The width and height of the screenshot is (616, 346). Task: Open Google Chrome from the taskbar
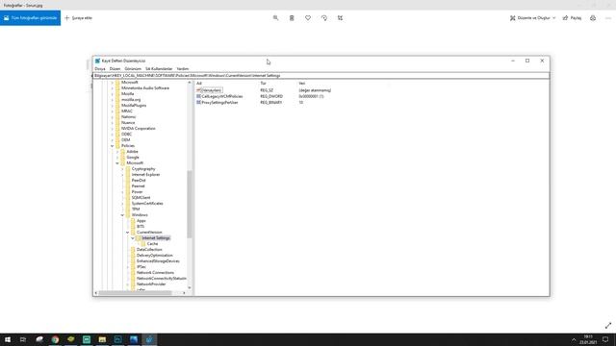[55, 339]
